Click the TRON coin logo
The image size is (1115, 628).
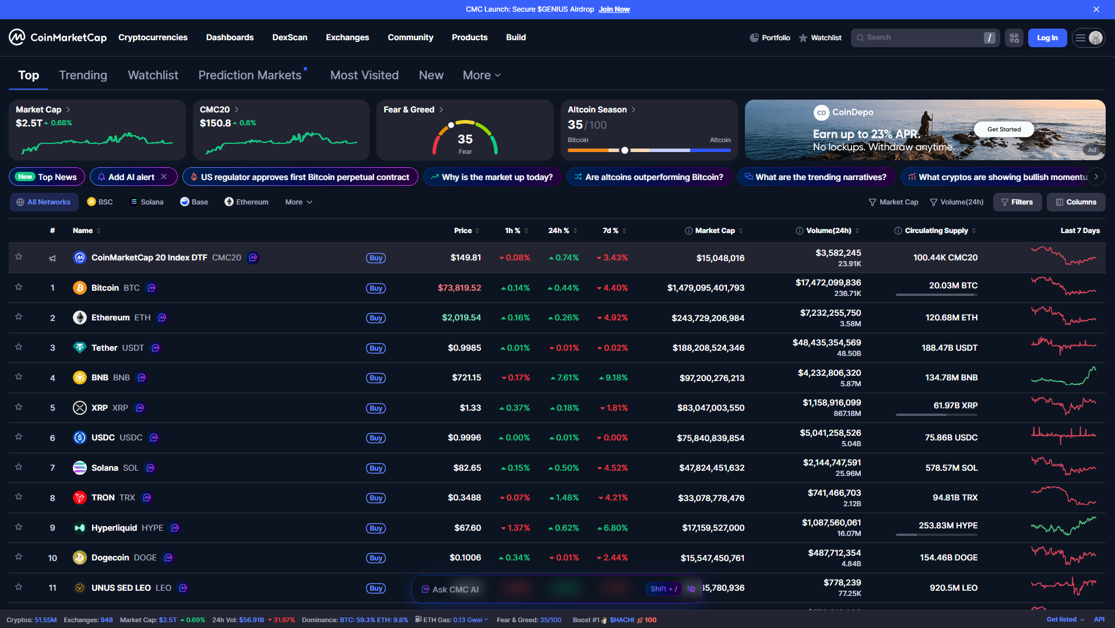pos(80,498)
